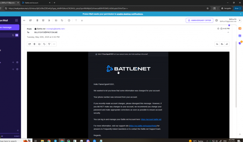Mark the message as spam with the flame icon
Image resolution: width=243 pixels, height=142 pixels.
pyautogui.click(x=49, y=20)
